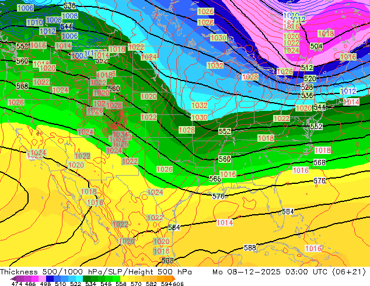This screenshot has width=370, height=286.
Task: Click the 512 height contour label
Action: [x=307, y=68]
